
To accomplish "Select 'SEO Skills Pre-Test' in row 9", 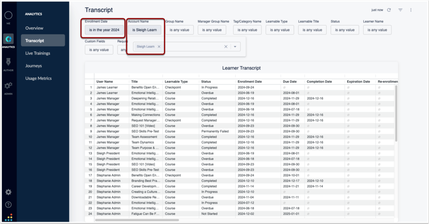I will pos(146,131).
